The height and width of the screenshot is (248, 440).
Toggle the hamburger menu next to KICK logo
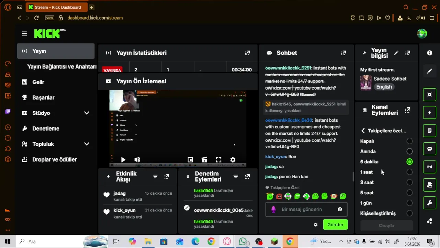click(25, 34)
